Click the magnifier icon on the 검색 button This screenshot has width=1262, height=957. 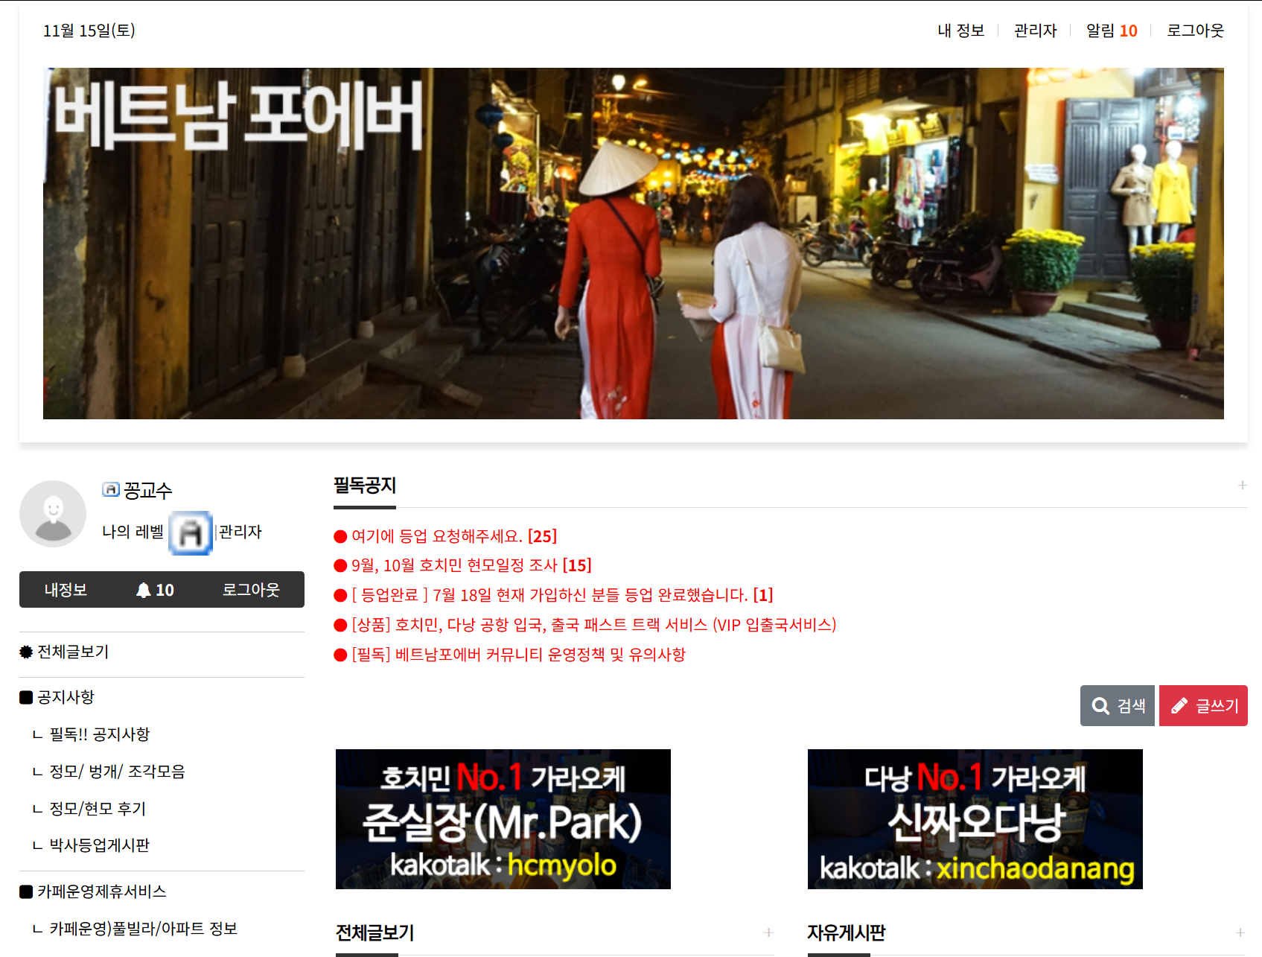pos(1100,705)
